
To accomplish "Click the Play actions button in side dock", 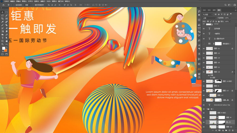I will tap(199, 15).
